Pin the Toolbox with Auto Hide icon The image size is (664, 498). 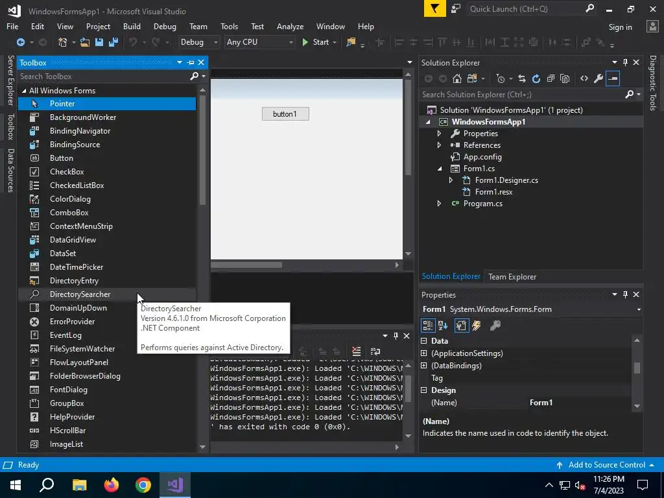[x=191, y=63]
